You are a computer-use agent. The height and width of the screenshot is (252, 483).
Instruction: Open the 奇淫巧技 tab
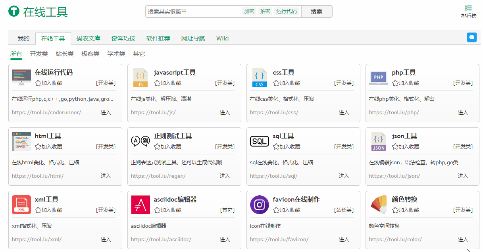pyautogui.click(x=123, y=38)
